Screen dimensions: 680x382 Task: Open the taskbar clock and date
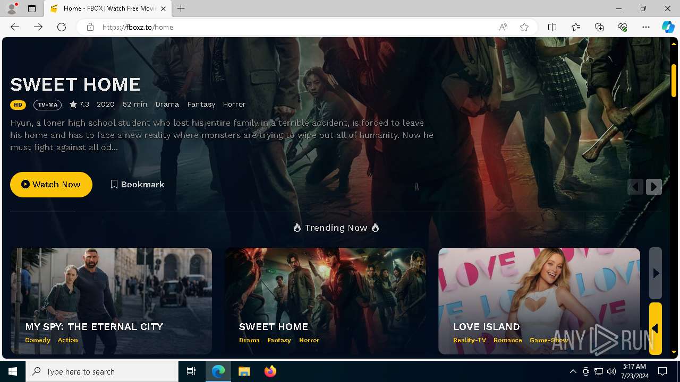634,371
